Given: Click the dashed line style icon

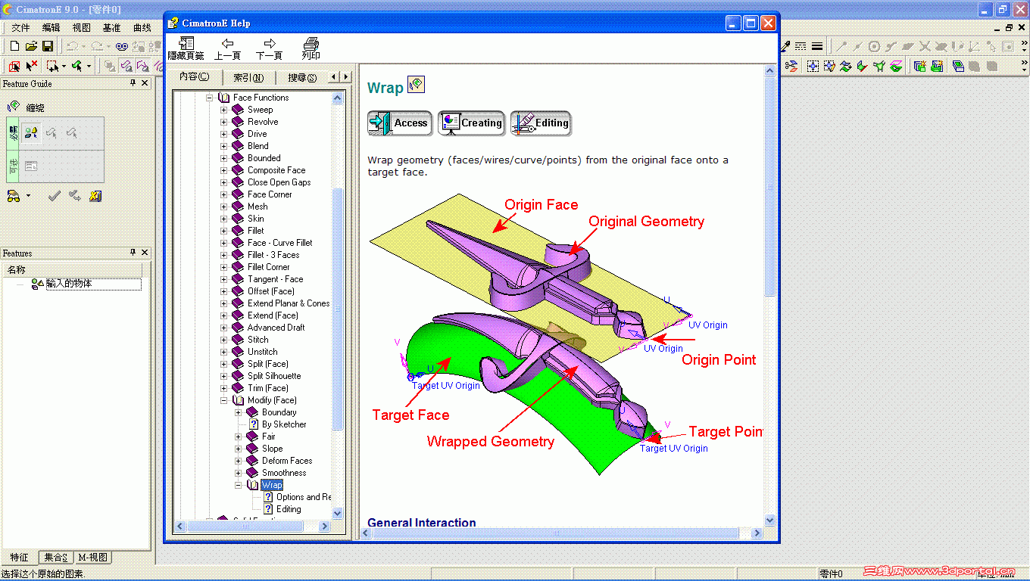Looking at the screenshot, I should pyautogui.click(x=801, y=47).
